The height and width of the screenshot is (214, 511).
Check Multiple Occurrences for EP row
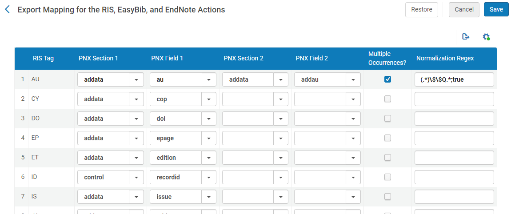(387, 138)
